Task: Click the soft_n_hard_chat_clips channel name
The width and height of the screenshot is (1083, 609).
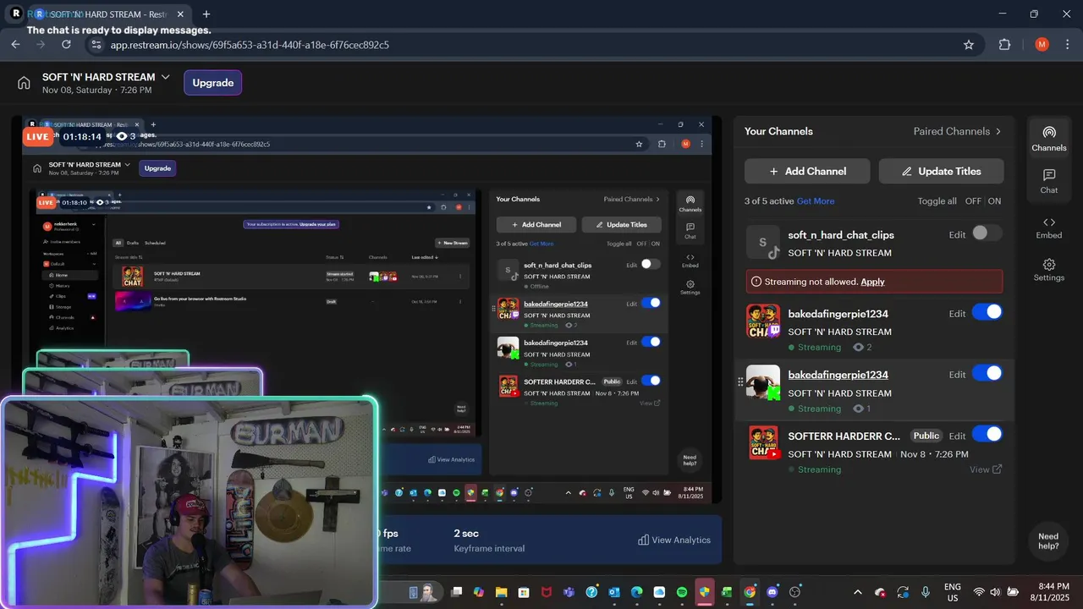Action: 841,235
